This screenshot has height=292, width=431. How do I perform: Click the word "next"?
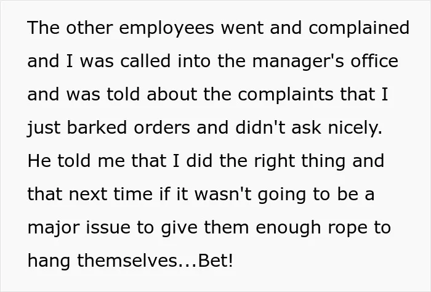pos(87,194)
